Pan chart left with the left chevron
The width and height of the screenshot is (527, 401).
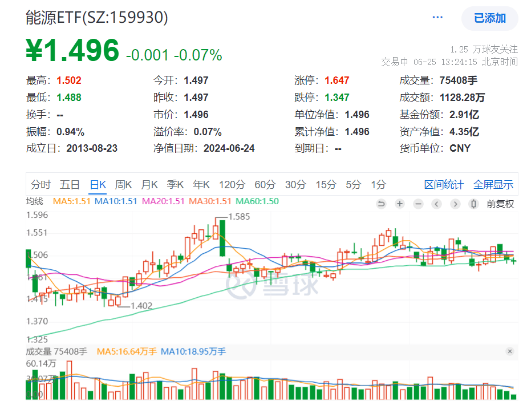tap(436, 204)
